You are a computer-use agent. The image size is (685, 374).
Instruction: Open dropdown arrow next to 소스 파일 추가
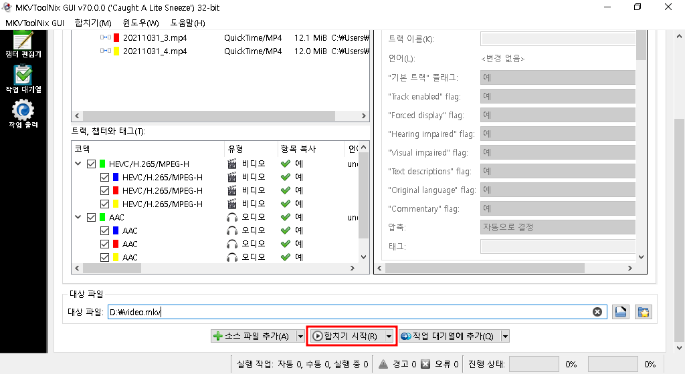[300, 336]
